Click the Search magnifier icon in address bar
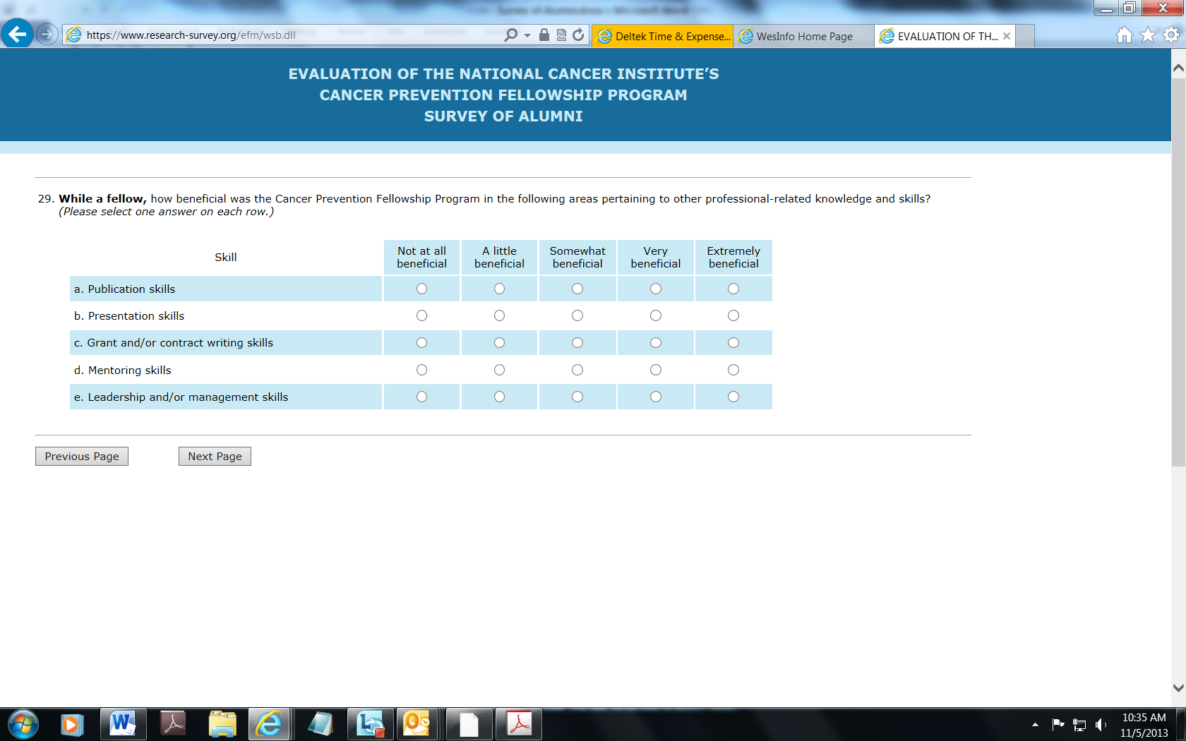Viewport: 1186px width, 741px height. (511, 35)
